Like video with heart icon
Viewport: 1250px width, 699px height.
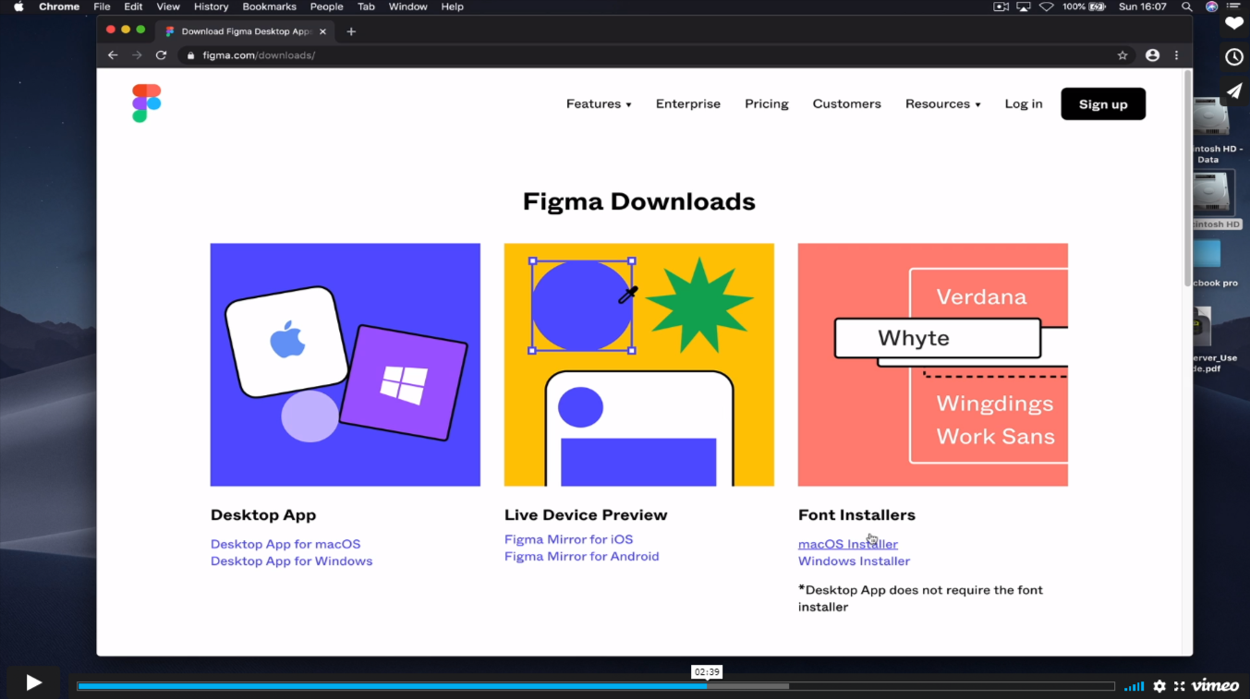(1234, 23)
